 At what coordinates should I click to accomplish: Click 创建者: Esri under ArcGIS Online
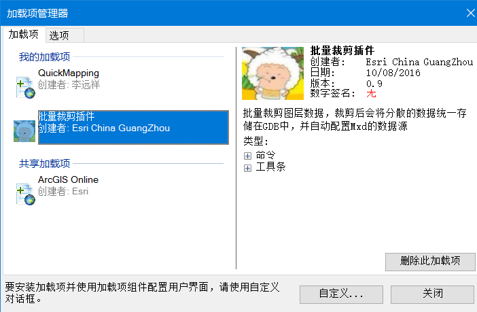(63, 191)
